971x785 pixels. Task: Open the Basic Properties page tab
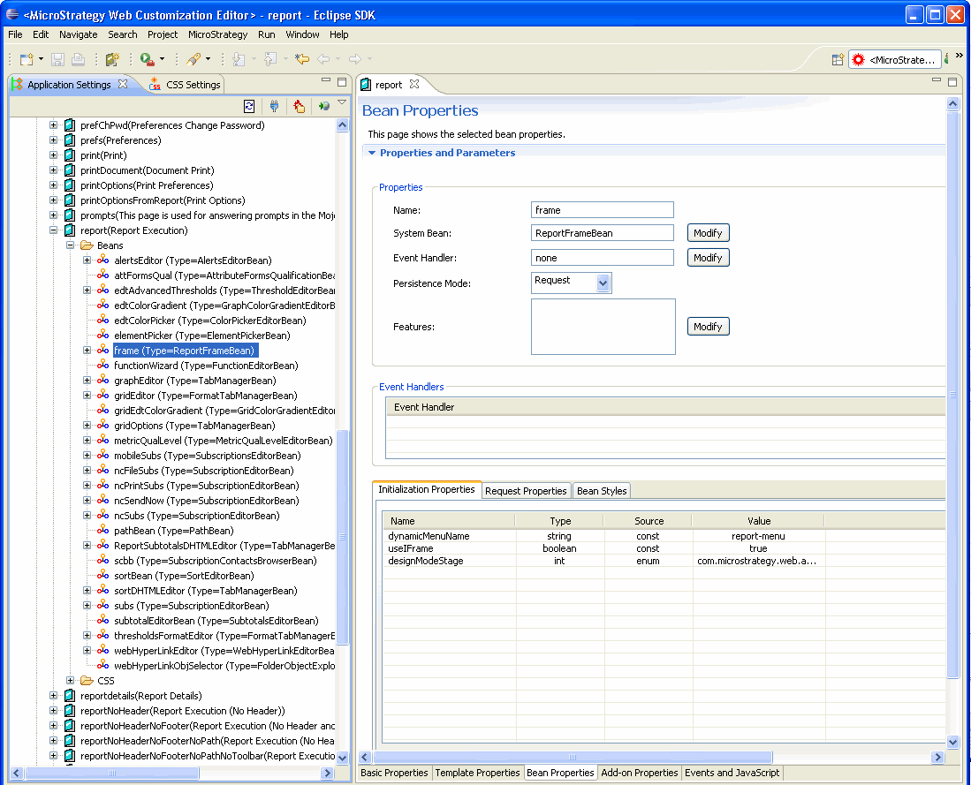[394, 773]
